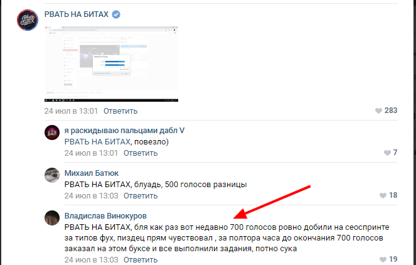Image resolution: width=416 pixels, height=265 pixels.
Task: Open the 24 июл в 13:01 timestamp under повезло) reply
Action: click(x=91, y=153)
